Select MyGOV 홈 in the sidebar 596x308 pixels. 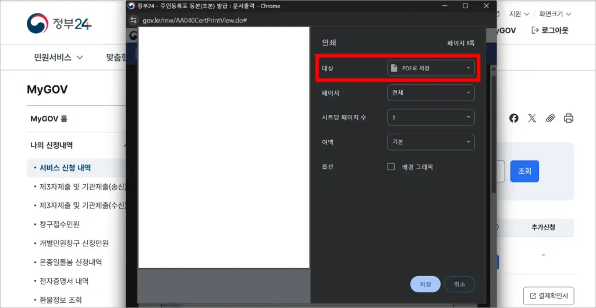tap(49, 119)
